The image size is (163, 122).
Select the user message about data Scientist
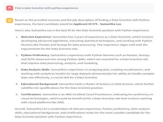tap(46, 8)
